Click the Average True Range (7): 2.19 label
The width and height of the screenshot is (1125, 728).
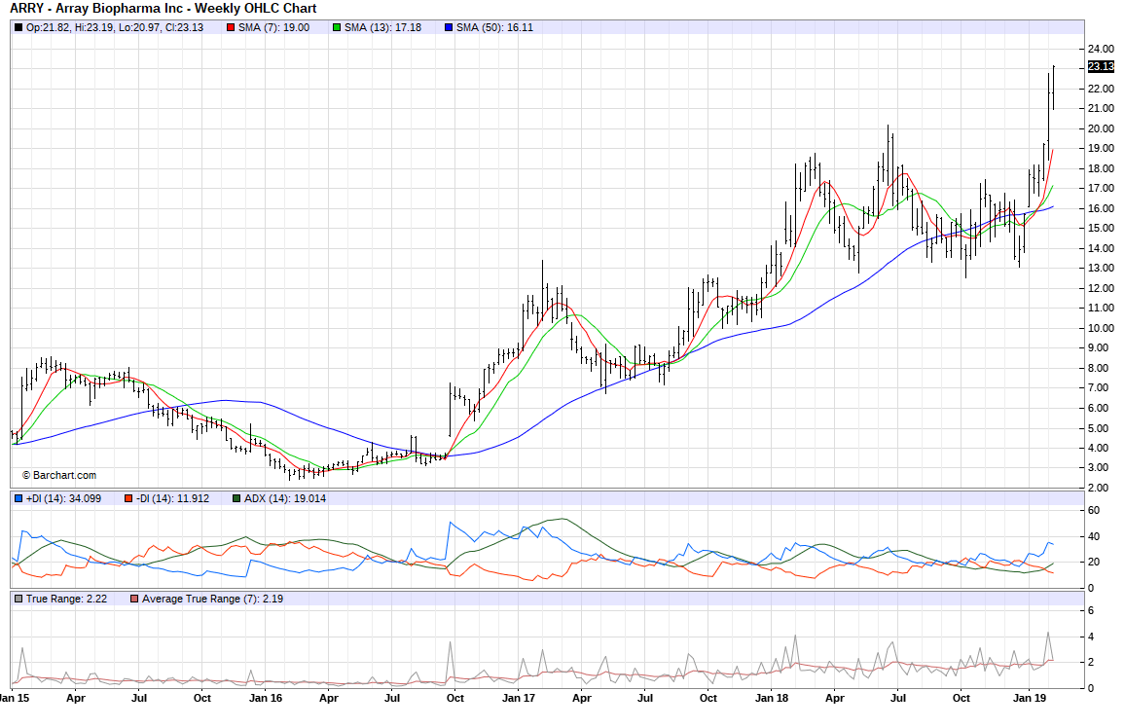212,599
